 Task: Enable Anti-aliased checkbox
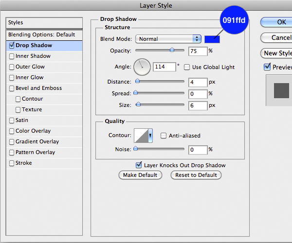coord(164,136)
